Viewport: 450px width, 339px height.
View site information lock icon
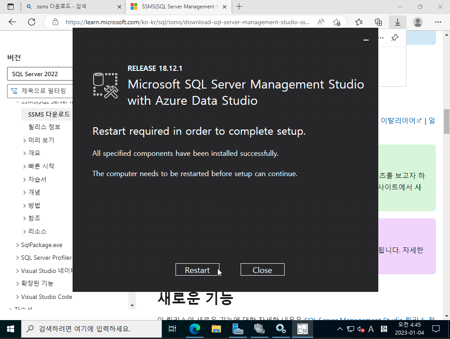pyautogui.click(x=55, y=22)
